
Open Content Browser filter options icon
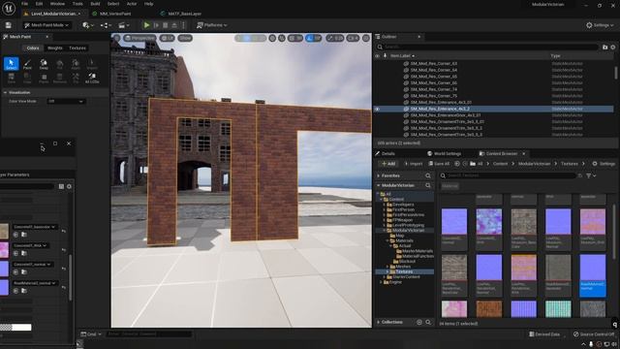point(591,175)
